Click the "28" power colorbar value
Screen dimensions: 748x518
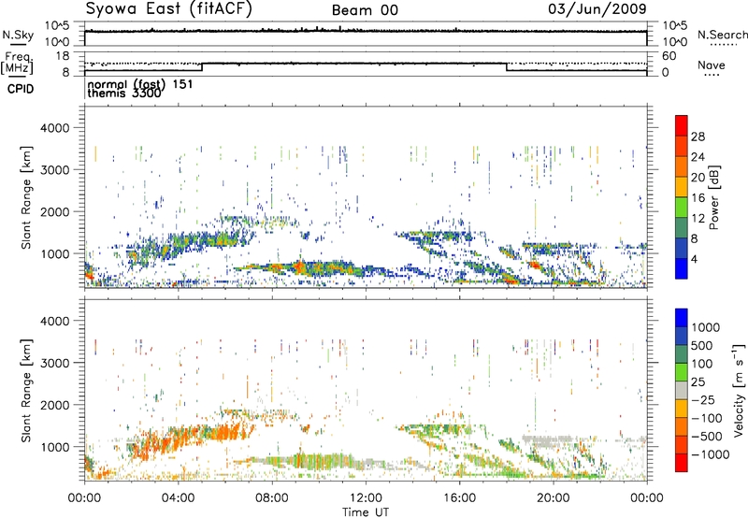coord(698,137)
